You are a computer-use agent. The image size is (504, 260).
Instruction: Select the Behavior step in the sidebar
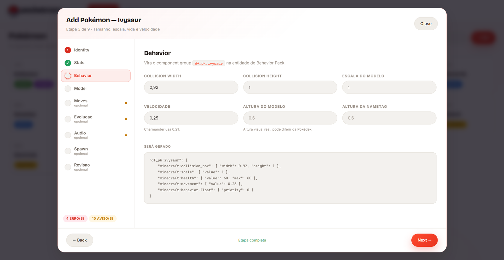pyautogui.click(x=96, y=76)
